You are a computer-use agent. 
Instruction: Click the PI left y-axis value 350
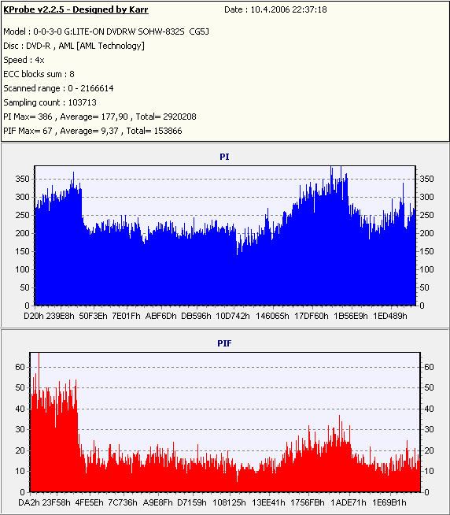(x=22, y=179)
